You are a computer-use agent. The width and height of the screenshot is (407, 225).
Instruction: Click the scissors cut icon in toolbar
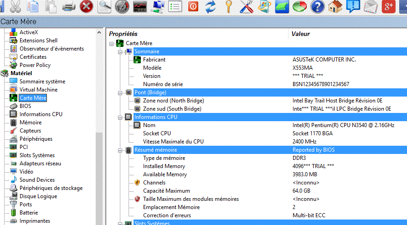pos(15,6)
